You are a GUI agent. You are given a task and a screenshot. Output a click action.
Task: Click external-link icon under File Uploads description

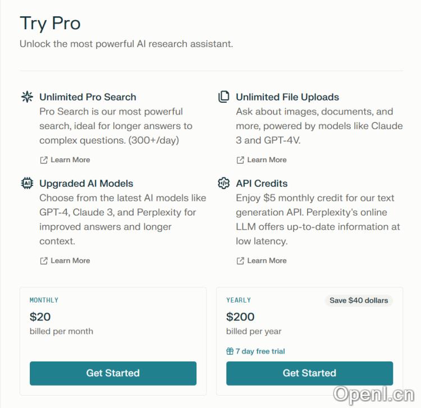(x=240, y=160)
